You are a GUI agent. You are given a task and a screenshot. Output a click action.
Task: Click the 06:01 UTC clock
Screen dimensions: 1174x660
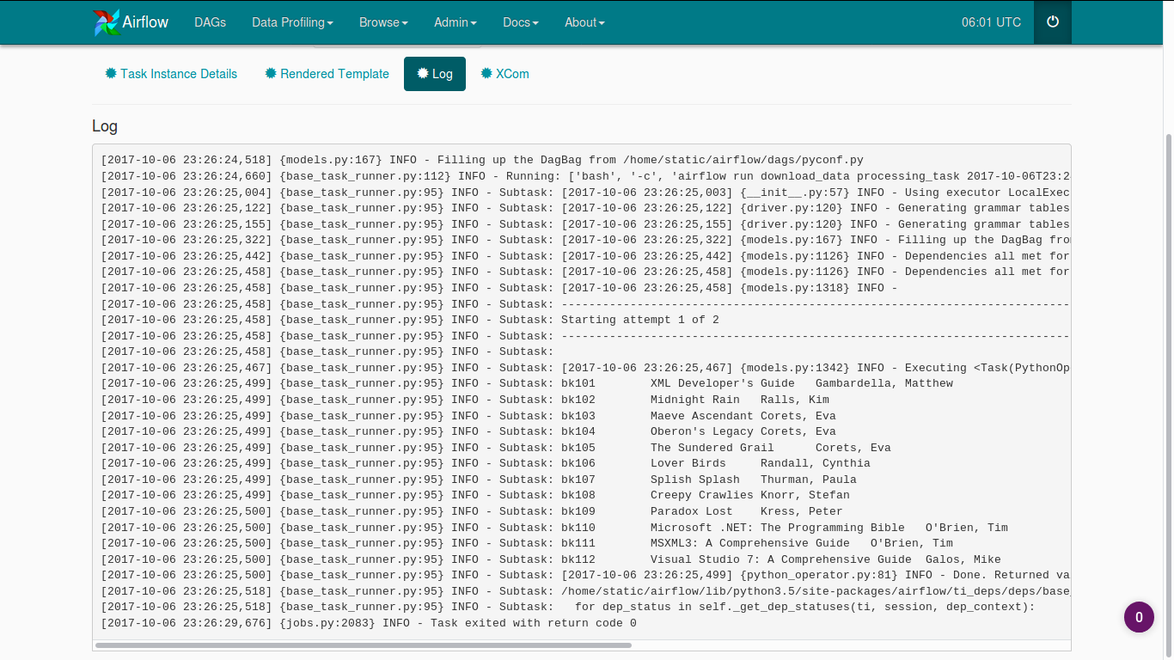[x=991, y=22]
